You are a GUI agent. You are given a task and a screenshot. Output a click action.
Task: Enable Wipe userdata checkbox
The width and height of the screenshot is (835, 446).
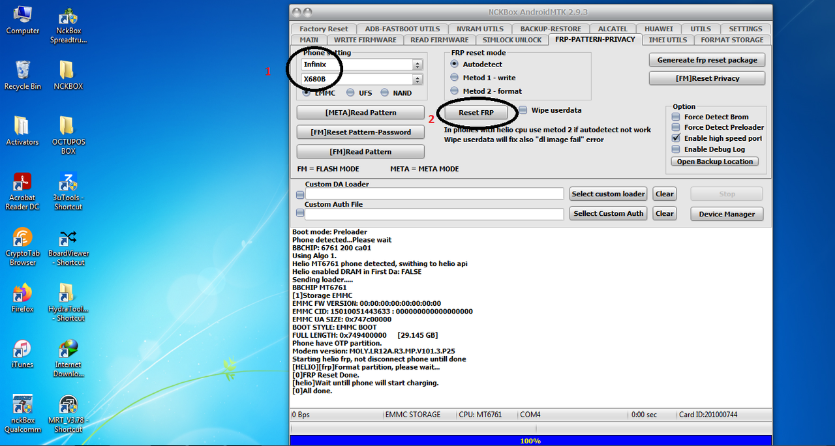point(523,110)
